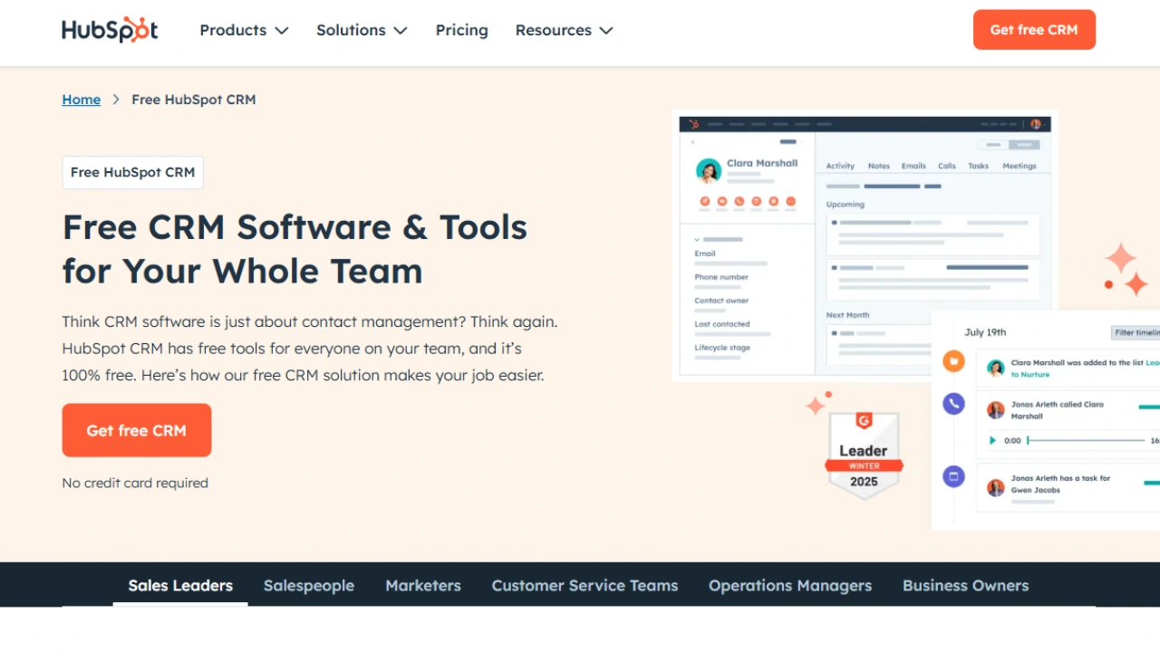Click the purple phone call icon in the timeline
Screen dimensions: 1160x652
(x=953, y=404)
